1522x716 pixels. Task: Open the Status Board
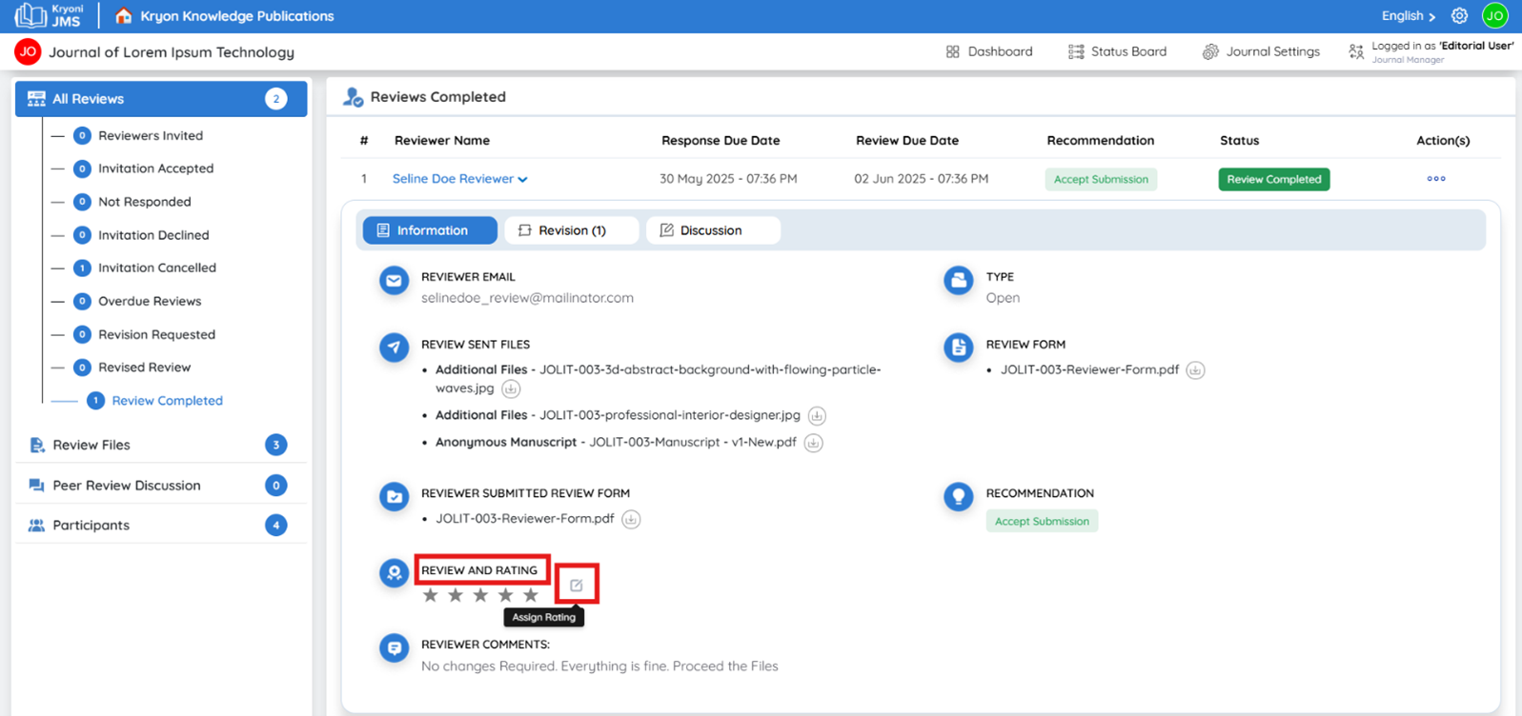1117,51
